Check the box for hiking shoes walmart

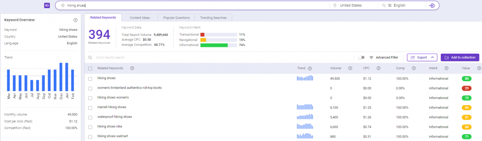pos(90,136)
